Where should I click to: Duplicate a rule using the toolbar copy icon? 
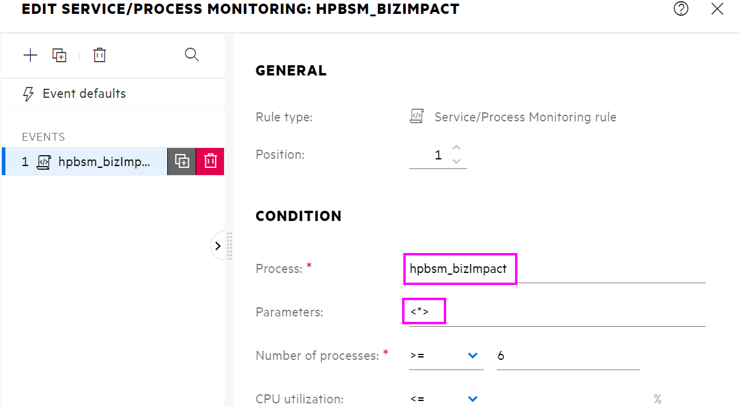click(60, 55)
